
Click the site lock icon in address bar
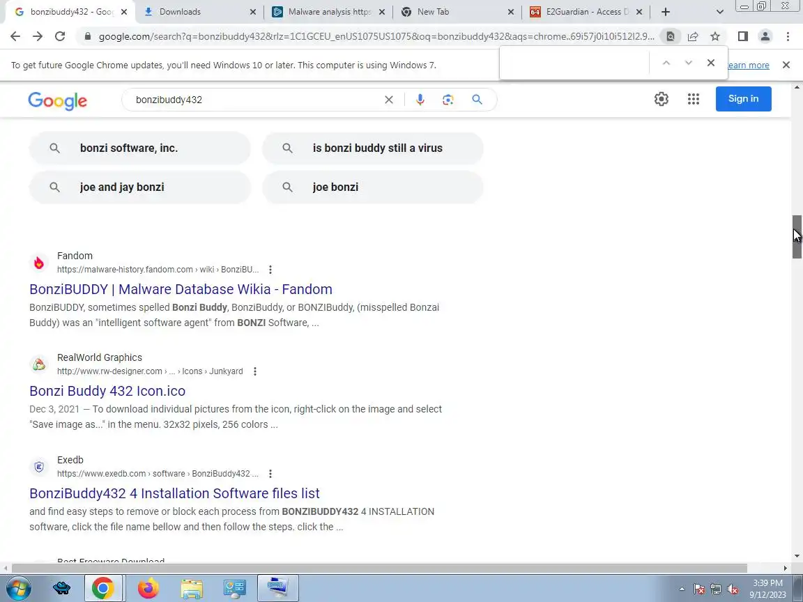click(x=87, y=36)
